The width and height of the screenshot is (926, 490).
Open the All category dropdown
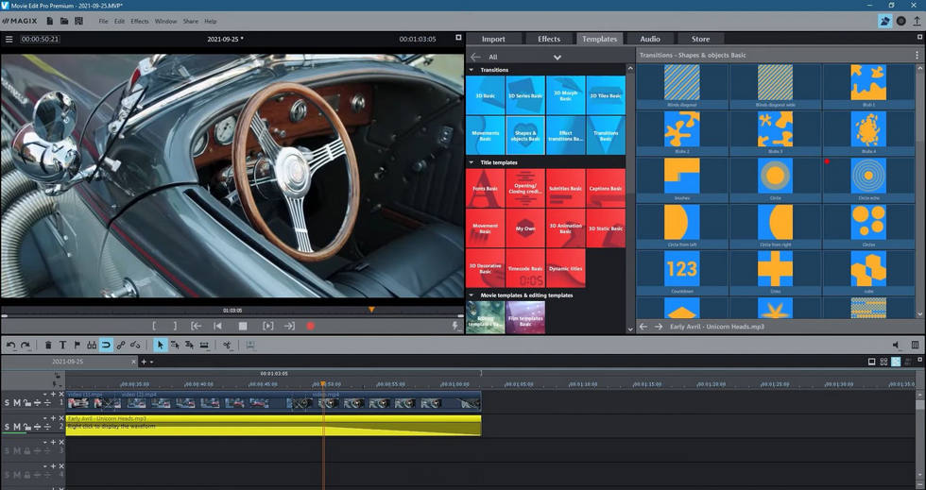[x=557, y=58]
